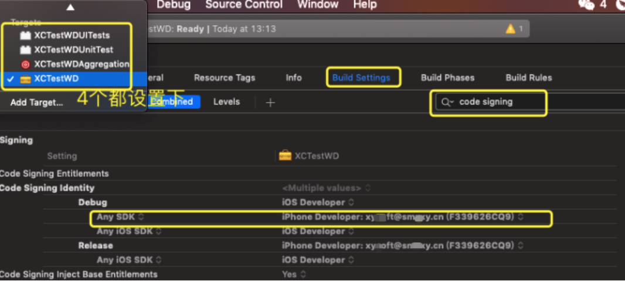Click the search field containing code signing
The height and width of the screenshot is (281, 625).
tap(530, 102)
